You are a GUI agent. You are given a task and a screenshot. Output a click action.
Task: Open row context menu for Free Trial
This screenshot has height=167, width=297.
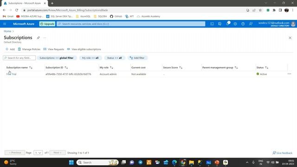tap(289, 74)
